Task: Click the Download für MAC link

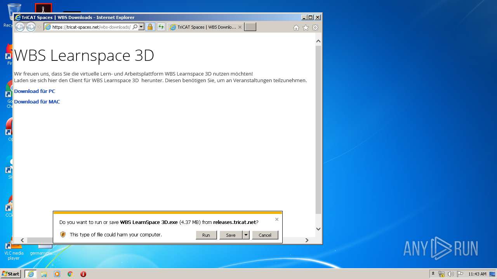Action: click(37, 102)
